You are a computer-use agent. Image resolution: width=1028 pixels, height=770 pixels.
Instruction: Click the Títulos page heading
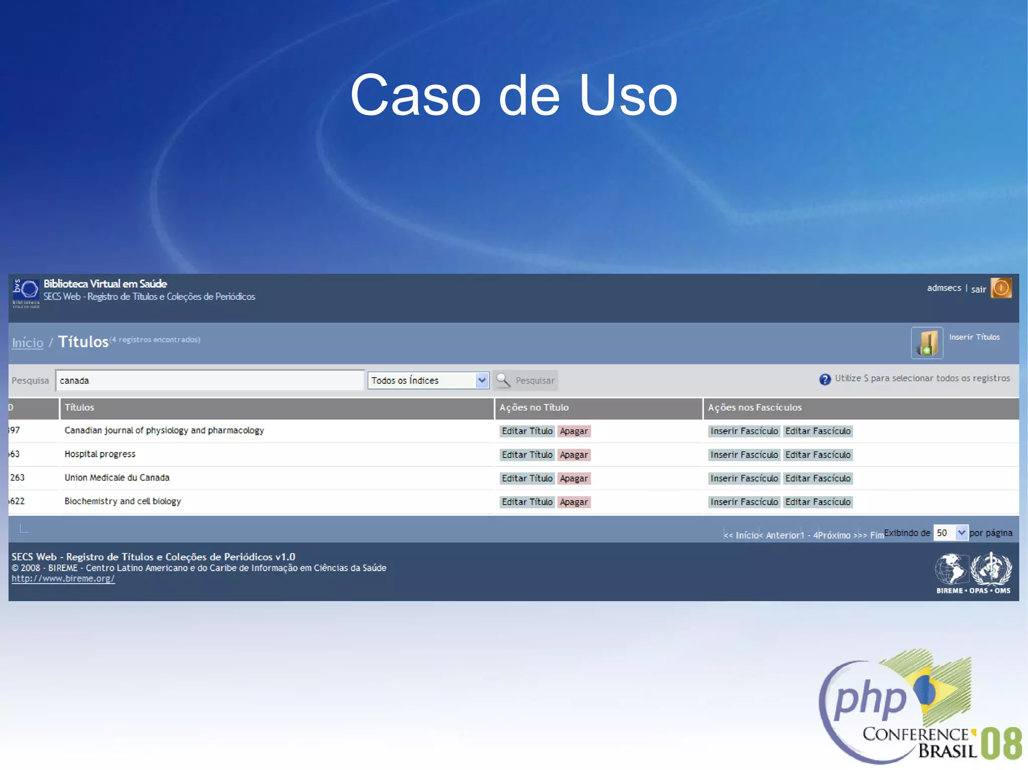point(83,342)
